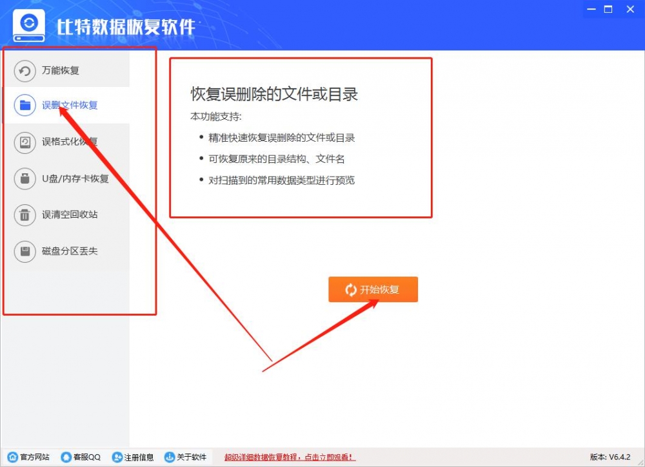Click the app logo in title bar

[x=29, y=26]
